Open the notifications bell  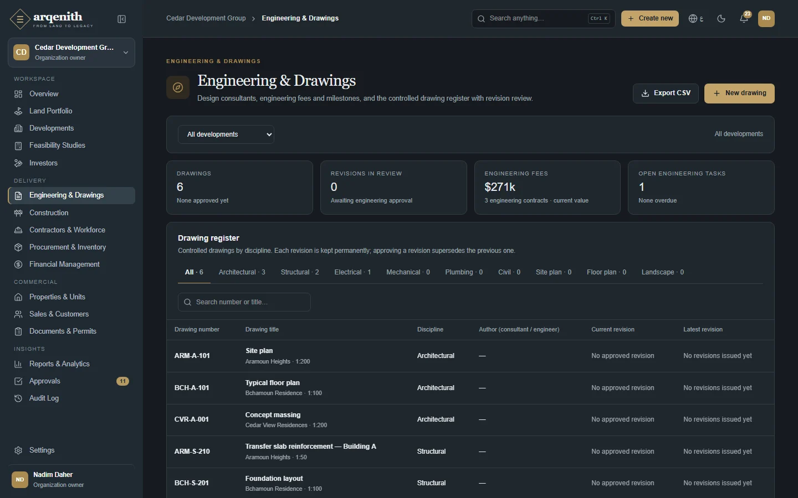tap(744, 18)
